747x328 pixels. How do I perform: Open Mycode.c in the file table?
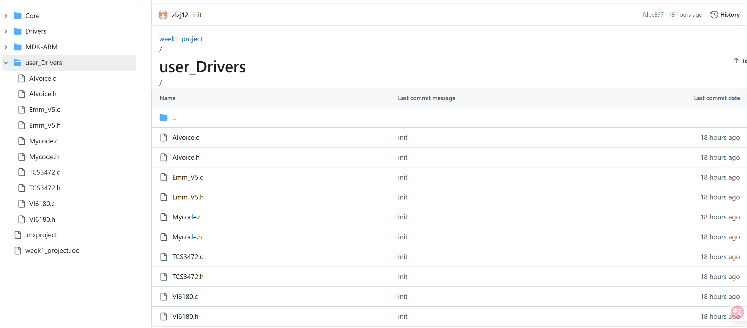pyautogui.click(x=187, y=217)
